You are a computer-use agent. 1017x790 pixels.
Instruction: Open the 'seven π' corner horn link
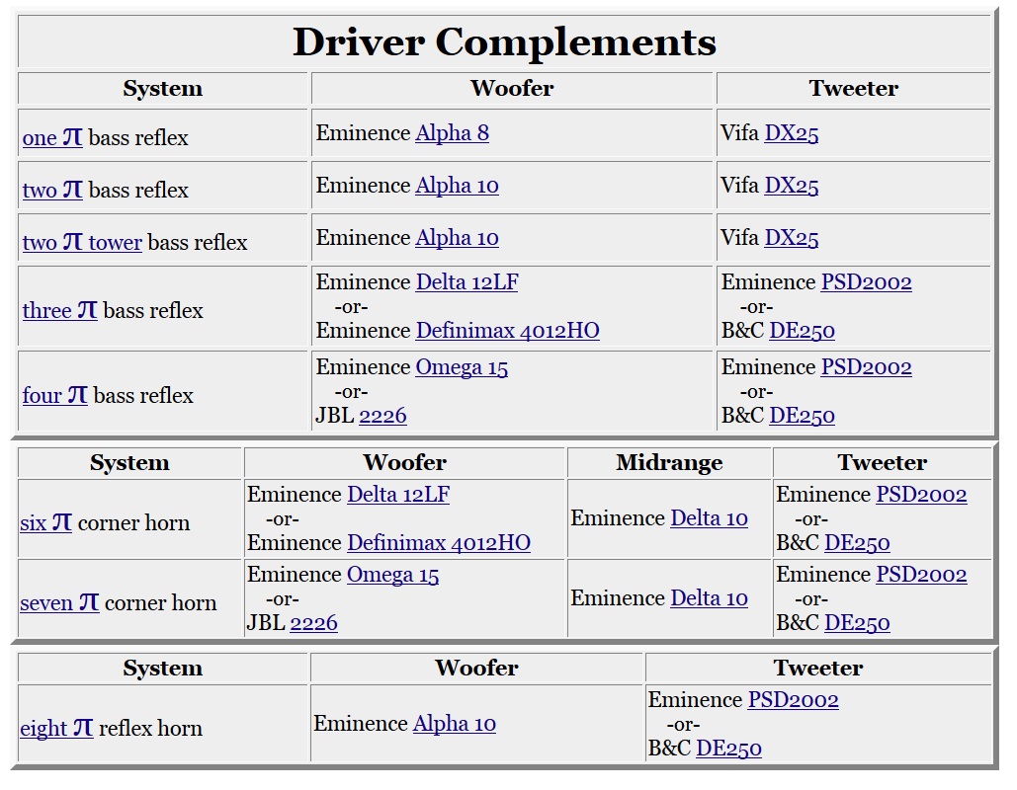[59, 602]
